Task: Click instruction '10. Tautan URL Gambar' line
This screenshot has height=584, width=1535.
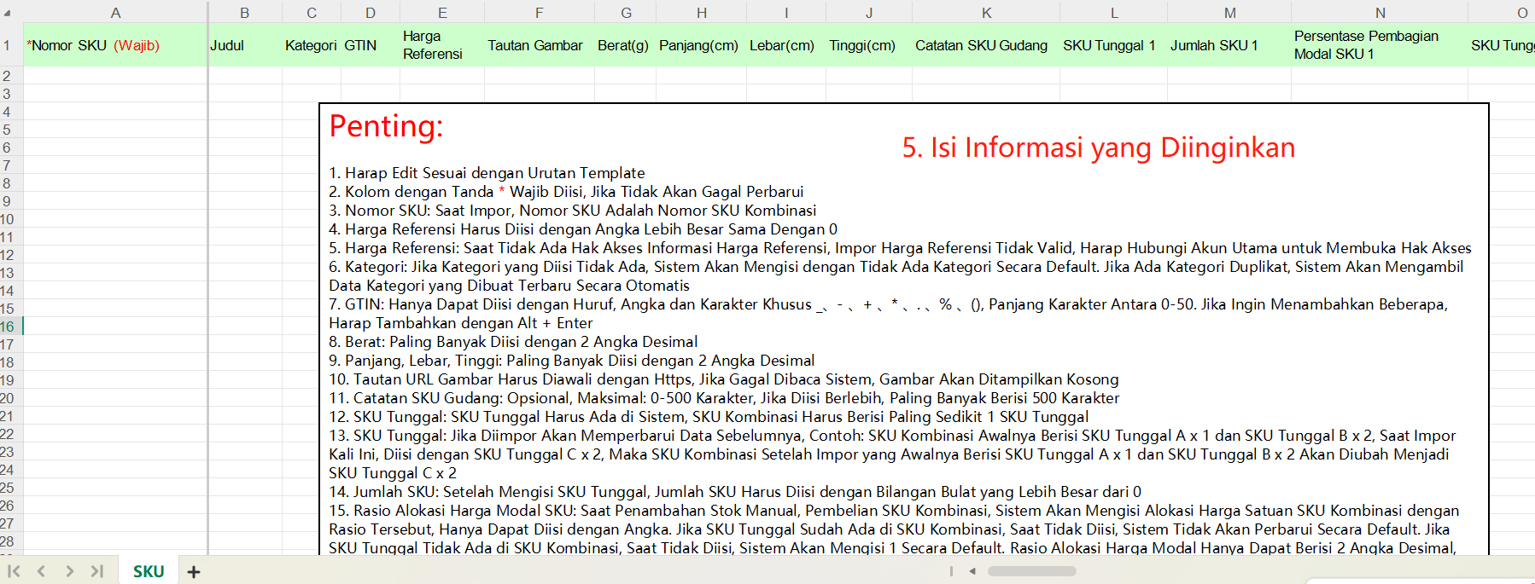Action: click(724, 379)
